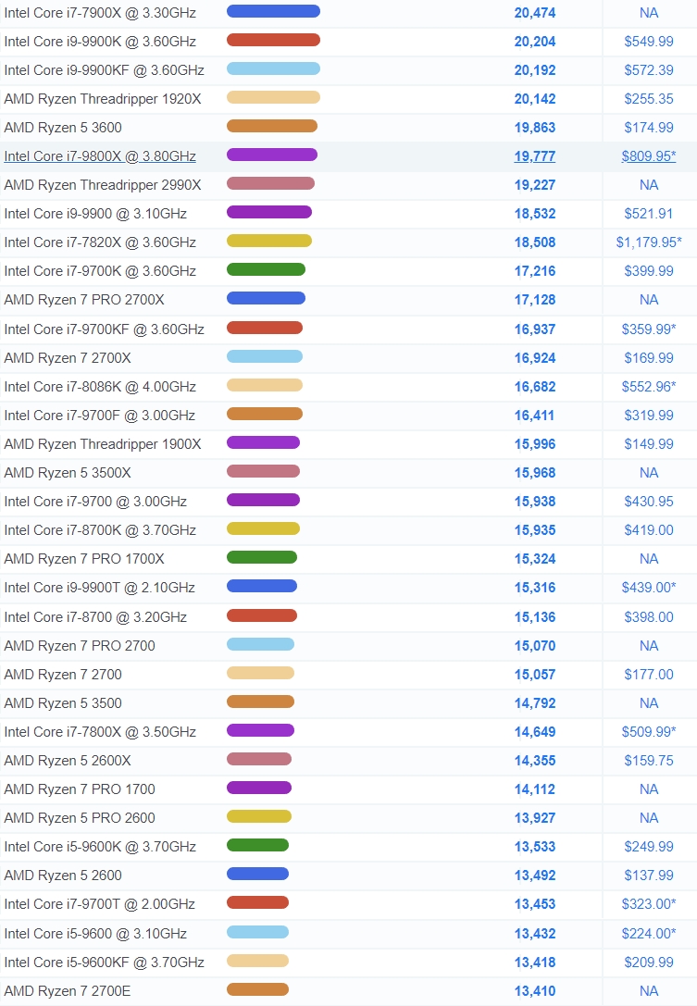The width and height of the screenshot is (697, 1006).
Task: Click AMD Ryzen Threadripper 1920X
Action: [103, 99]
